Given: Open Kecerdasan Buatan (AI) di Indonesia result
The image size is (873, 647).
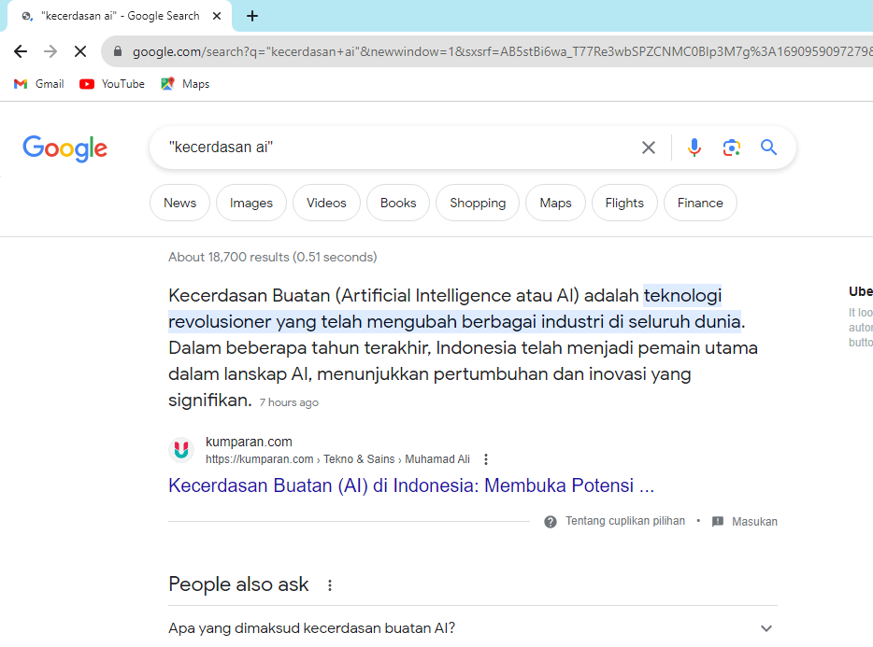Looking at the screenshot, I should tap(411, 485).
